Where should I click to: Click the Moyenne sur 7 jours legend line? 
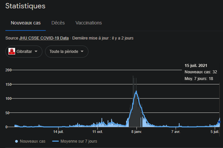(x=55, y=141)
